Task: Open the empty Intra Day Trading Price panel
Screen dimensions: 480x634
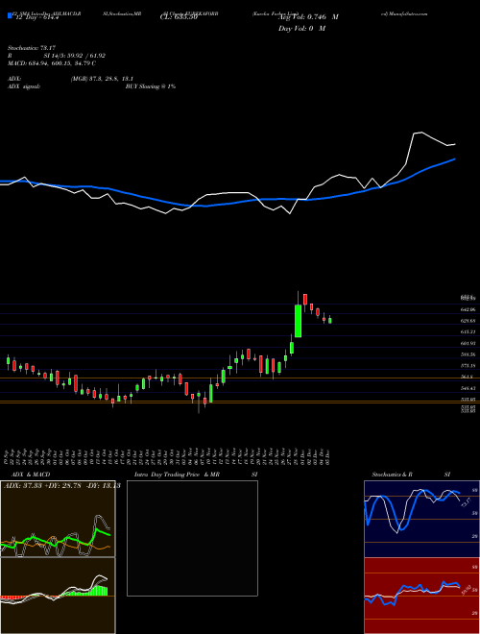Action: click(x=192, y=538)
